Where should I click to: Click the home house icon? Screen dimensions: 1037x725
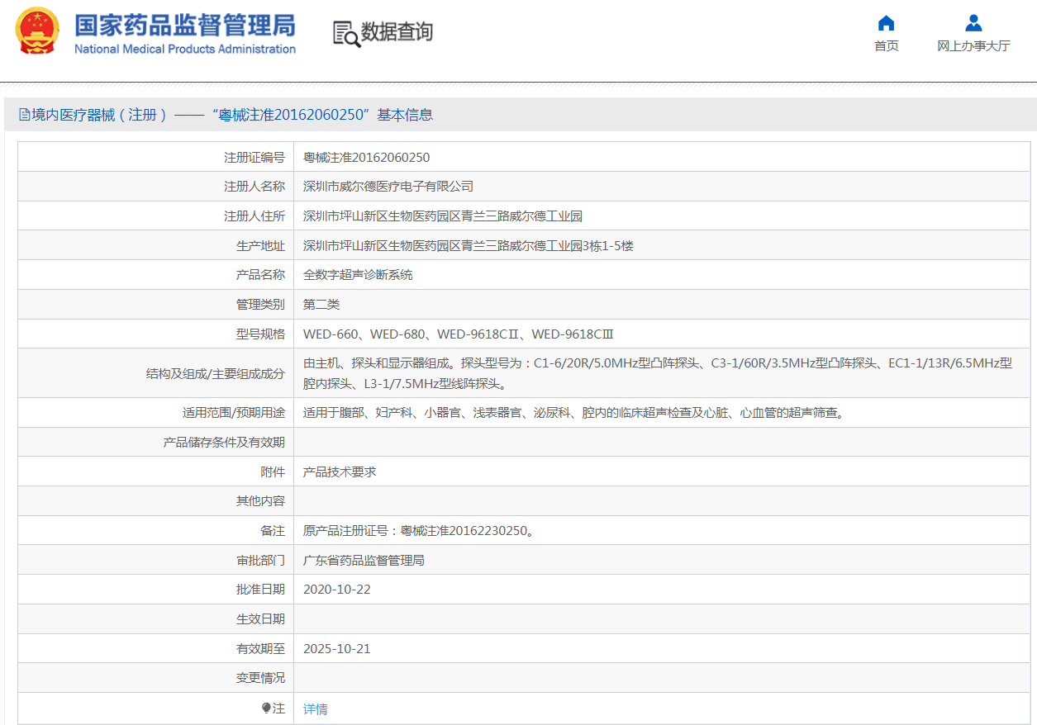pos(886,23)
